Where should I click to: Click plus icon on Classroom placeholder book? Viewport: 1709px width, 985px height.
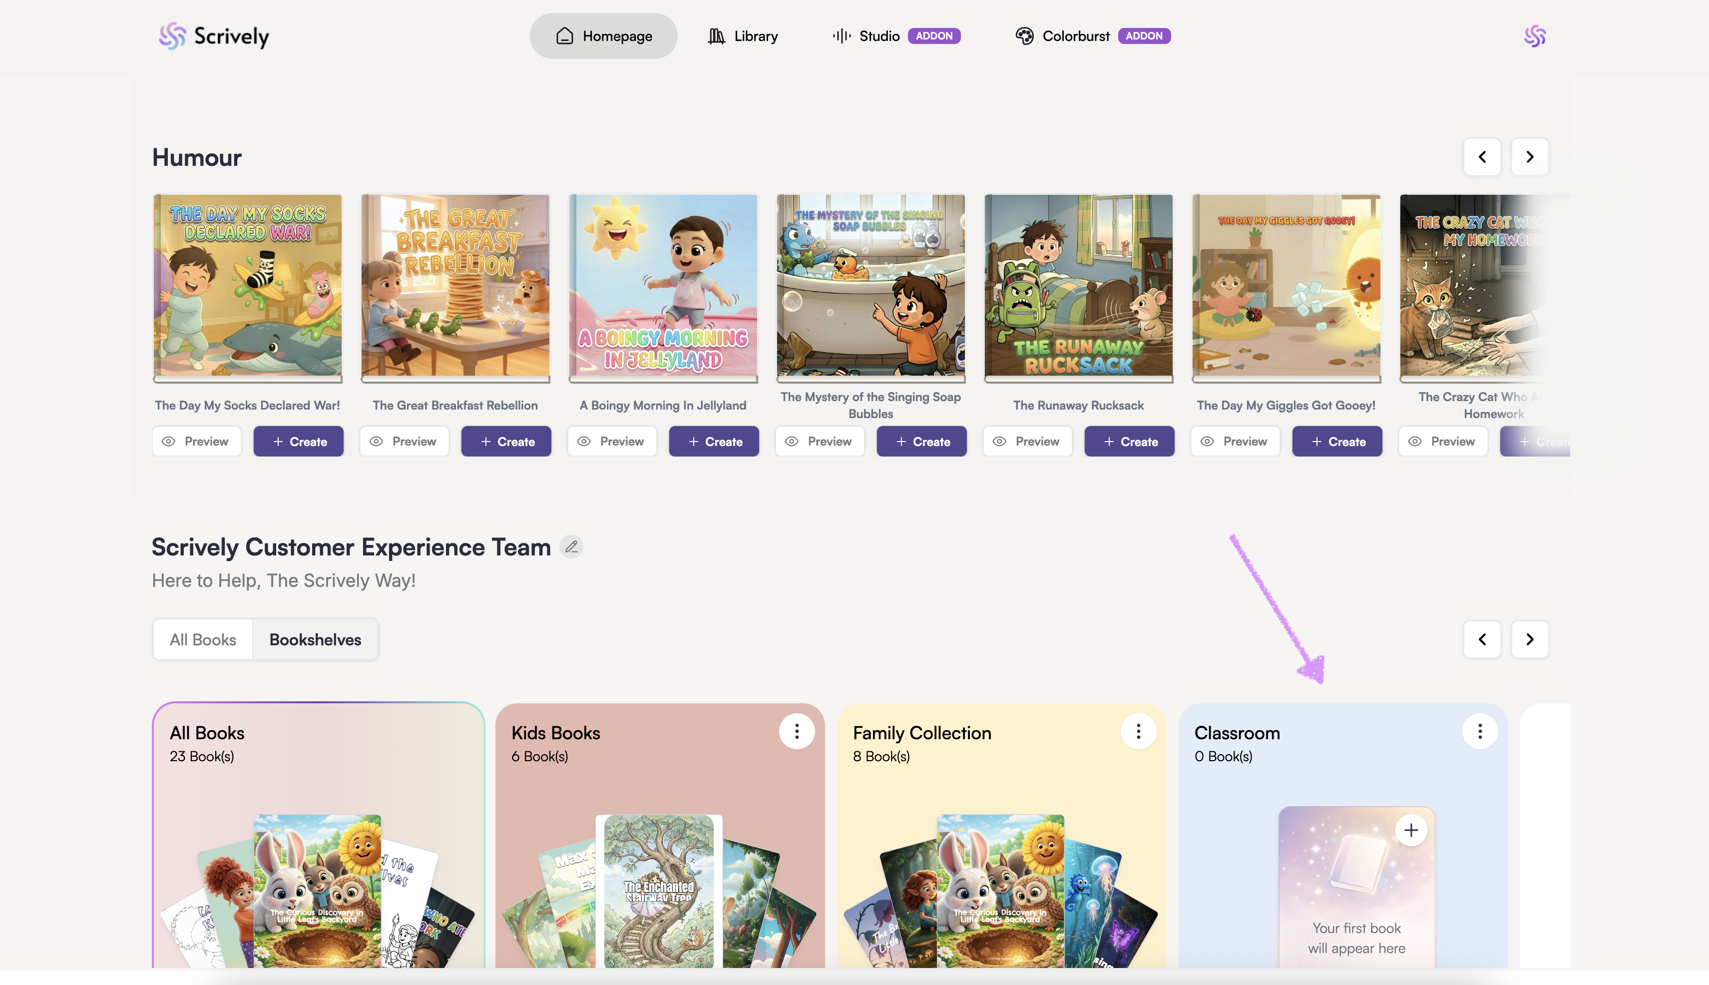[x=1411, y=830]
